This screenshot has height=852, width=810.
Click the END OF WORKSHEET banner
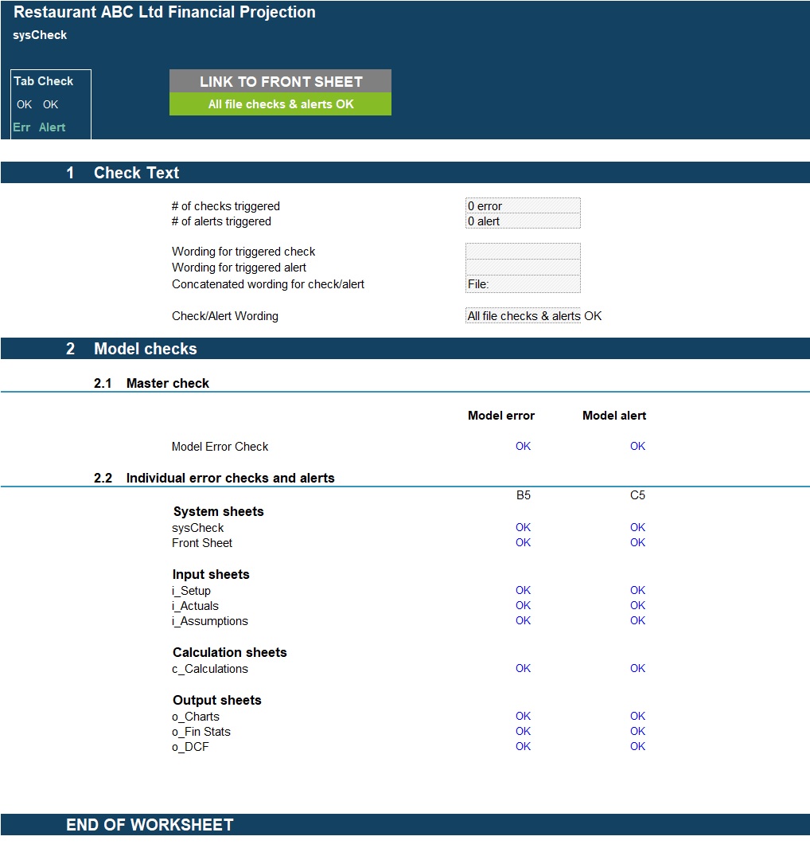click(405, 825)
